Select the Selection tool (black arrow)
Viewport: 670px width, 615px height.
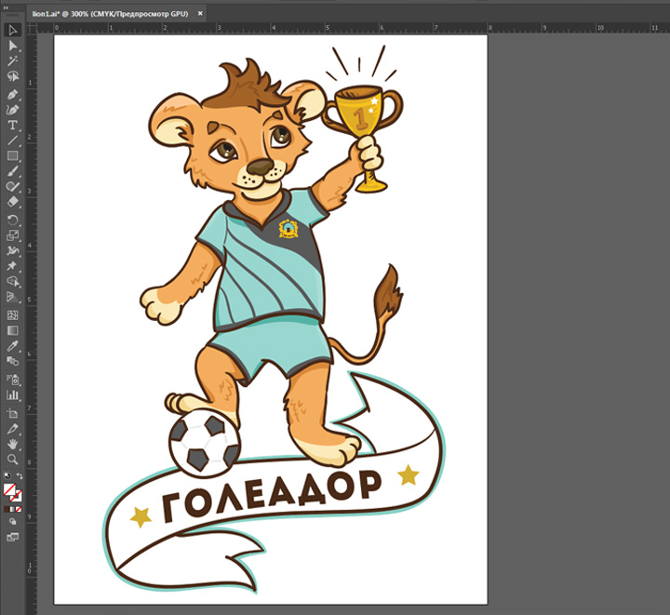13,30
